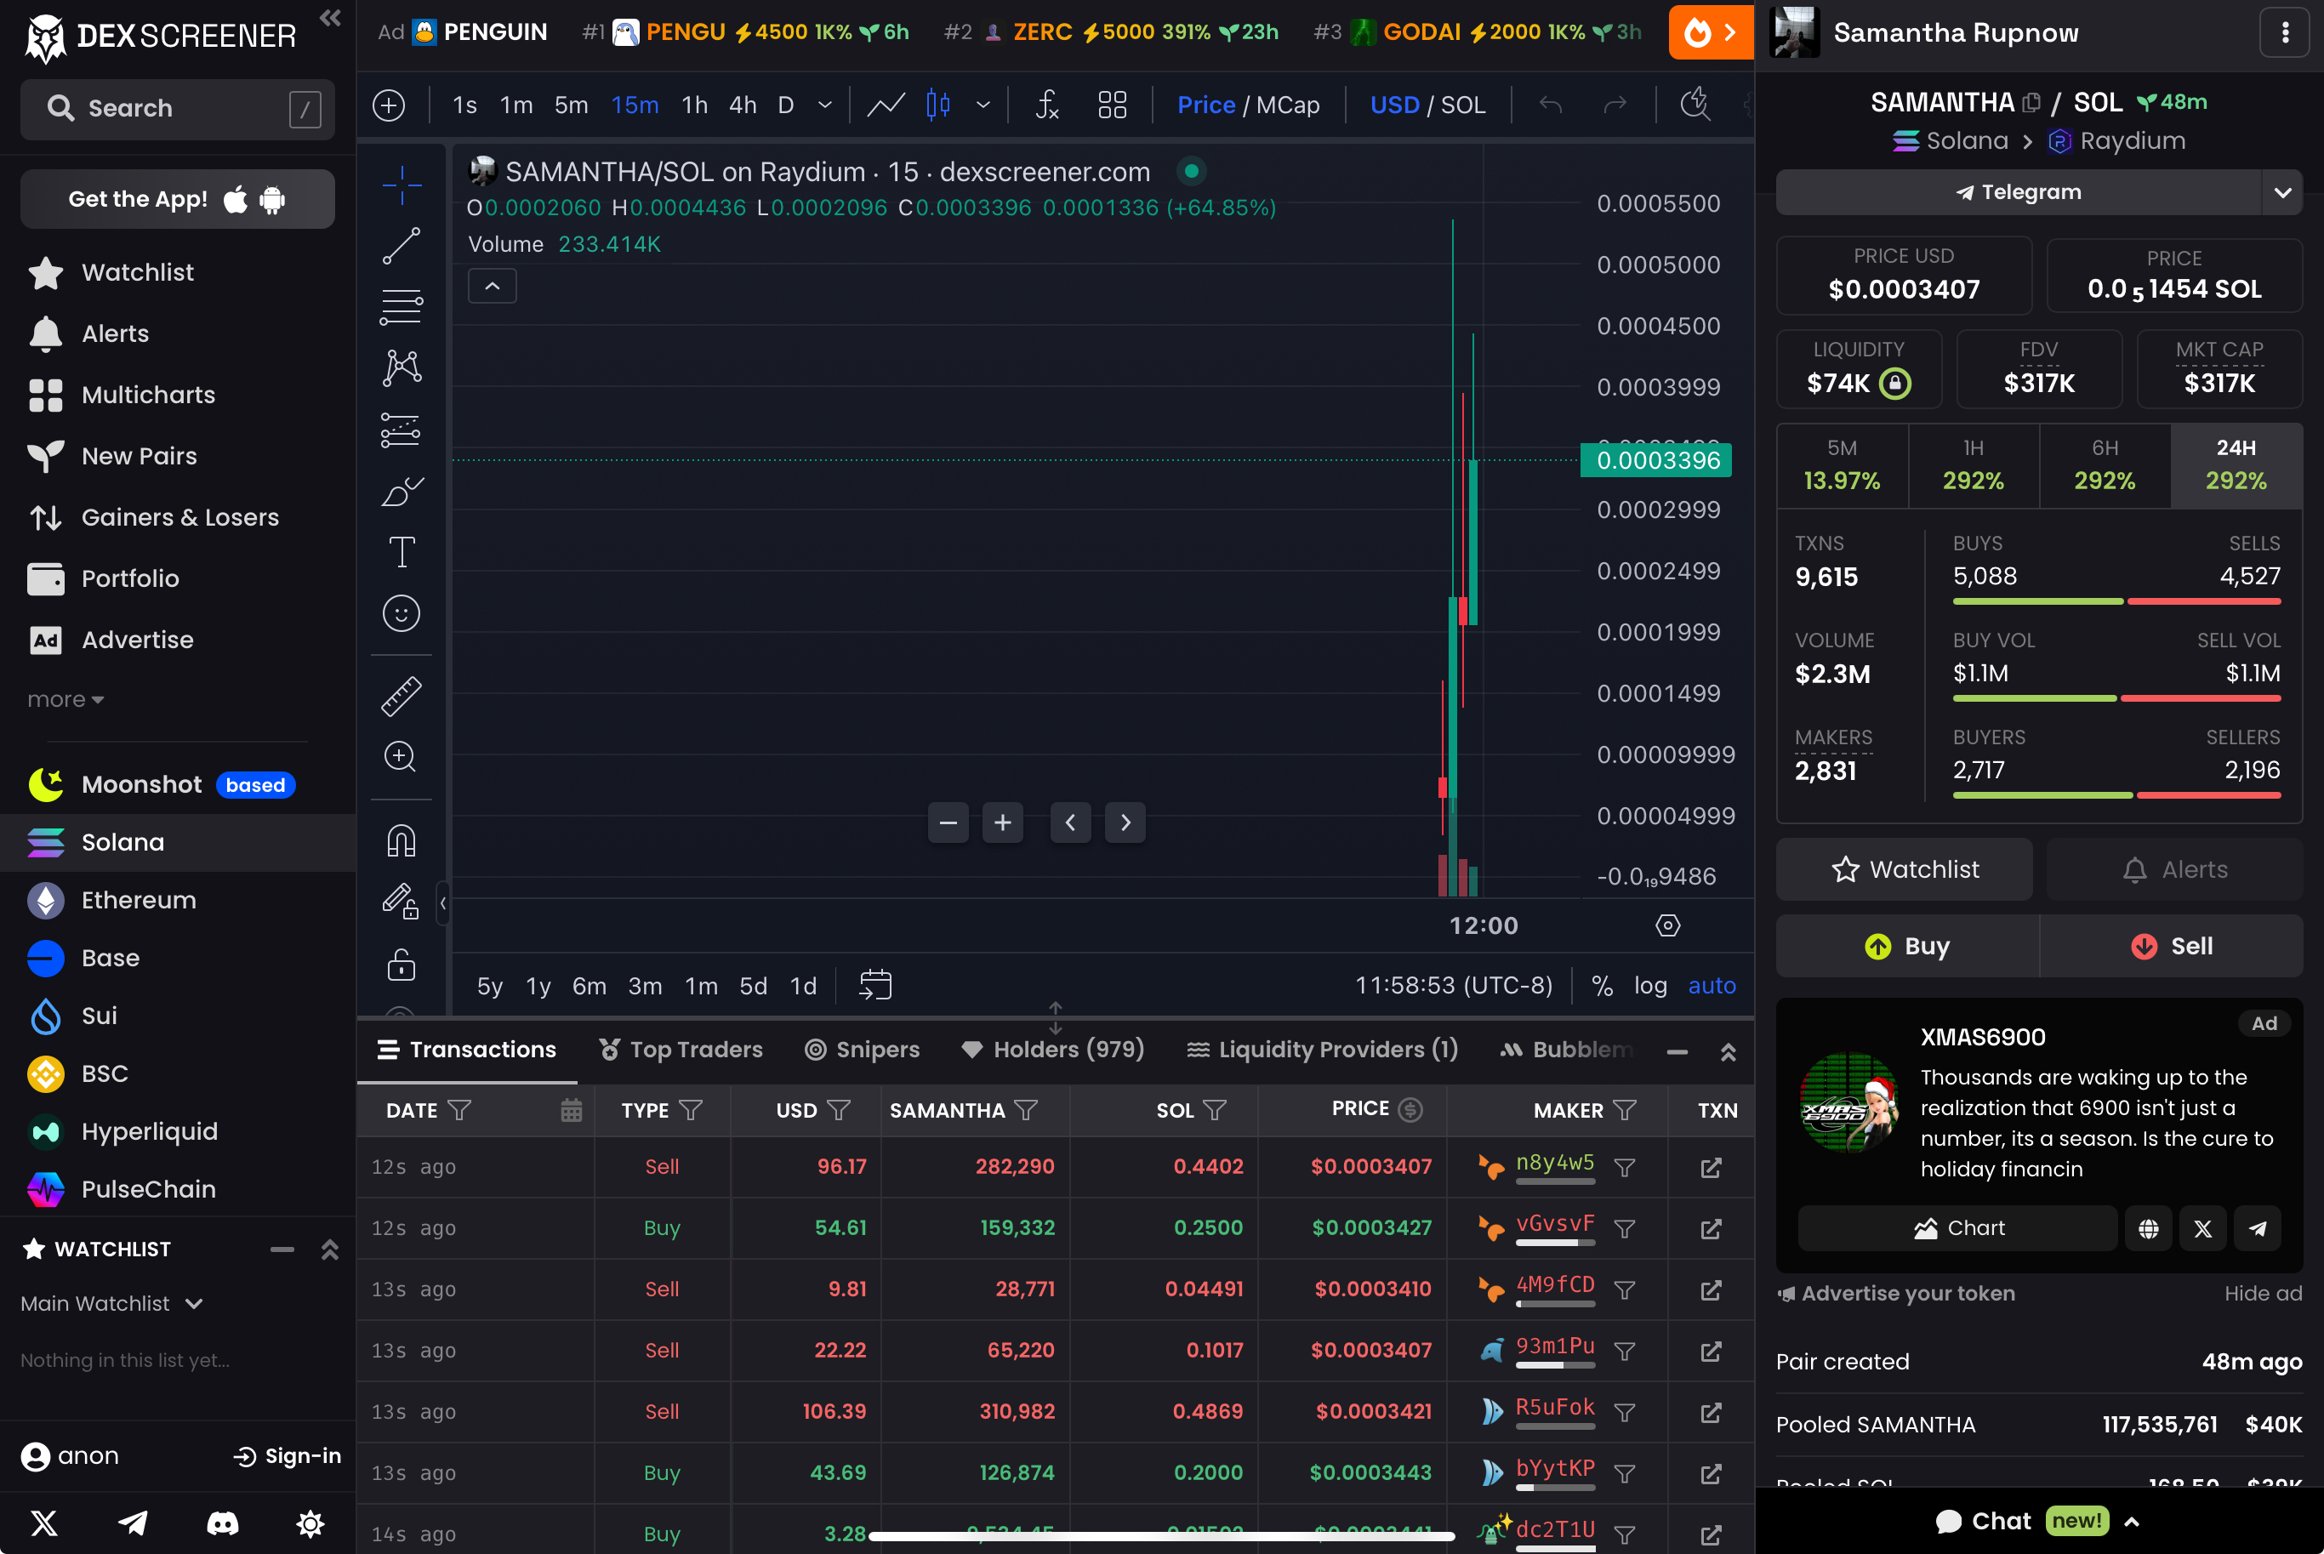
Task: Select the ruler measure tool
Action: point(402,697)
